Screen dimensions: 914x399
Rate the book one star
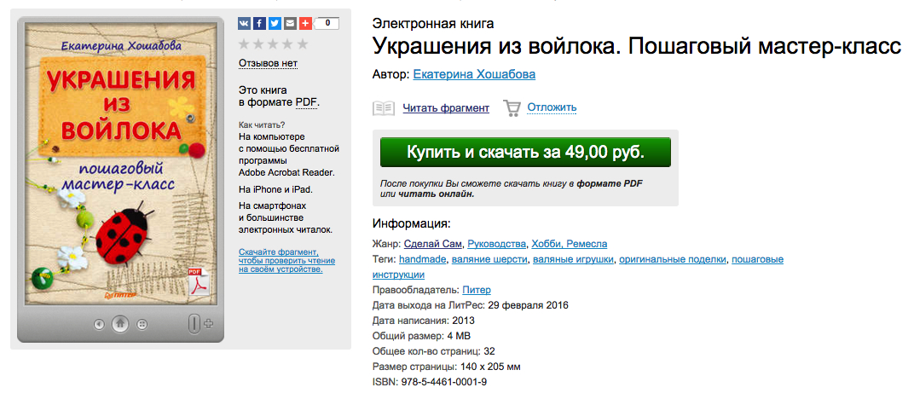click(x=244, y=43)
